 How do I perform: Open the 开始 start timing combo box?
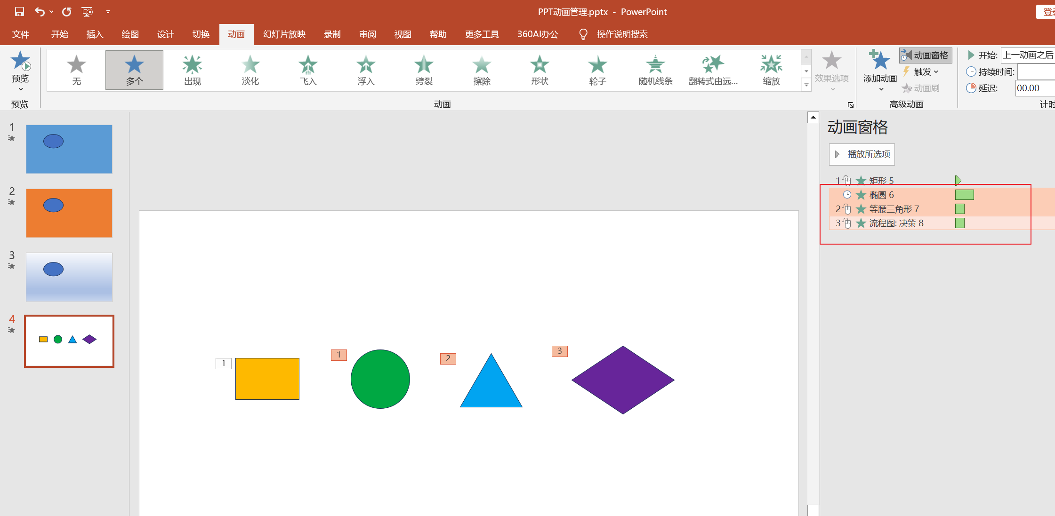pos(1027,56)
